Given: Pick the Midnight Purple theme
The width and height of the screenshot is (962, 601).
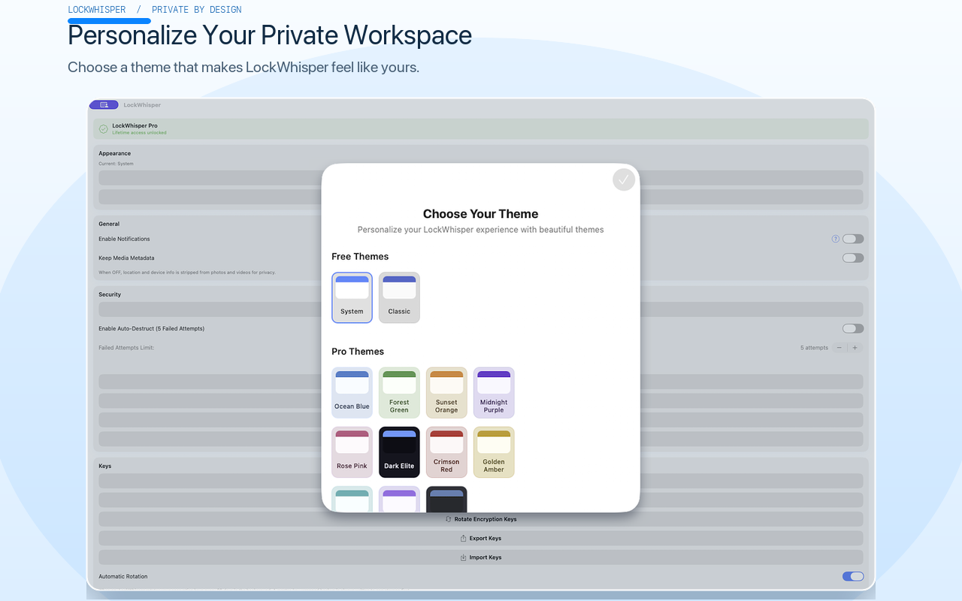Looking at the screenshot, I should 494,393.
